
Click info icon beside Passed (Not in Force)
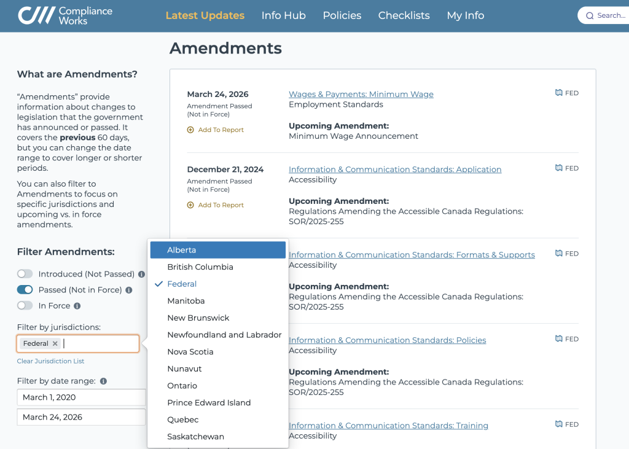pyautogui.click(x=129, y=290)
